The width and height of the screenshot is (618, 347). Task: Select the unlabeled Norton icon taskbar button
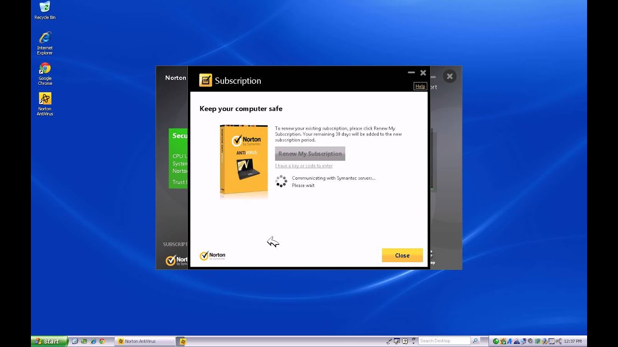[x=182, y=341]
